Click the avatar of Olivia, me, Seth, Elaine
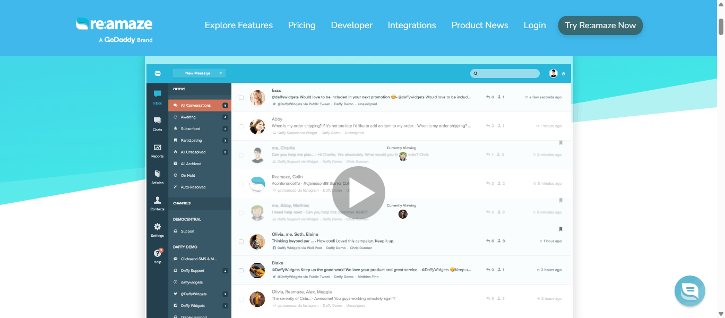The width and height of the screenshot is (725, 318). [257, 242]
